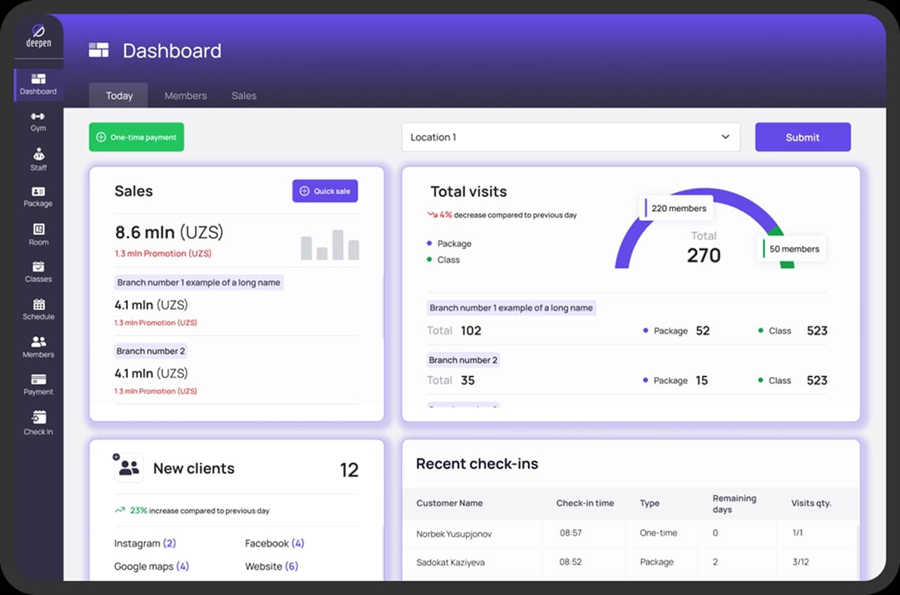
Task: Open the Gym section from the sidebar
Action: click(x=39, y=122)
